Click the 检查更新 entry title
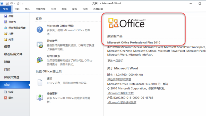 point(52,94)
